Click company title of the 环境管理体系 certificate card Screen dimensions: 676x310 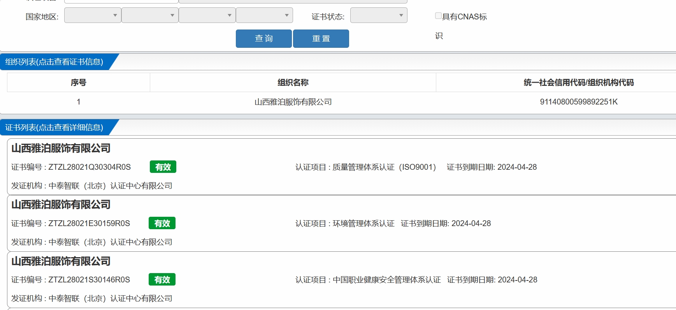tap(61, 205)
